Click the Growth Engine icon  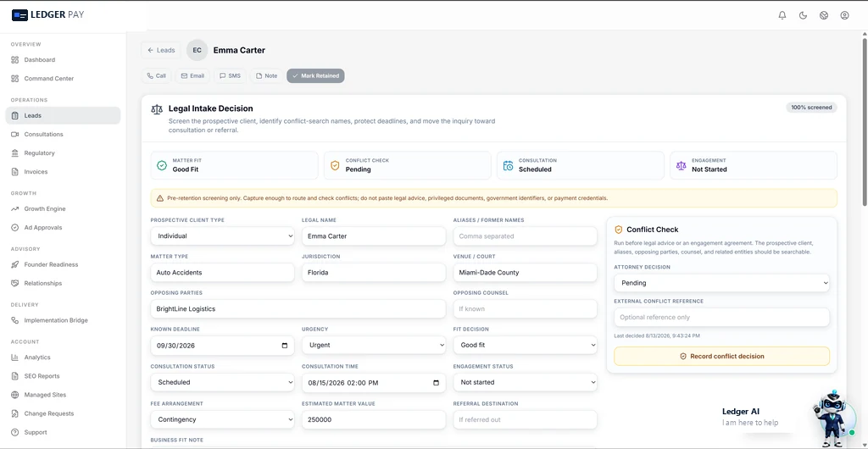pyautogui.click(x=15, y=209)
